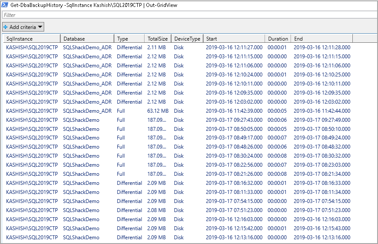
Task: Click start time 2019-03-16 12:11:06.000
Action: [234, 66]
